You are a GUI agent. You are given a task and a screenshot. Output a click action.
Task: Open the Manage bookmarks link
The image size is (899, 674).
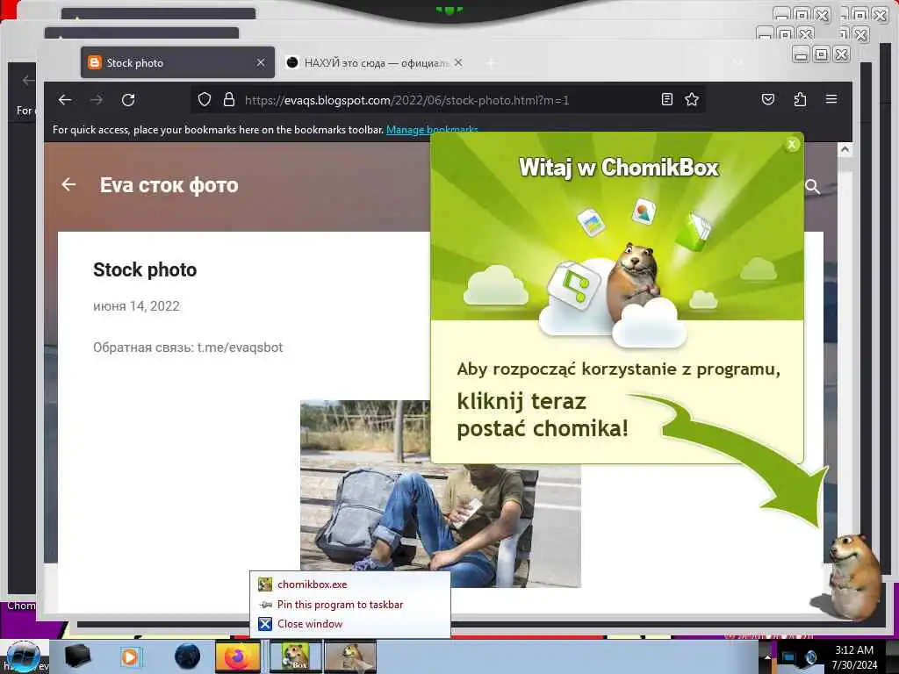[432, 130]
